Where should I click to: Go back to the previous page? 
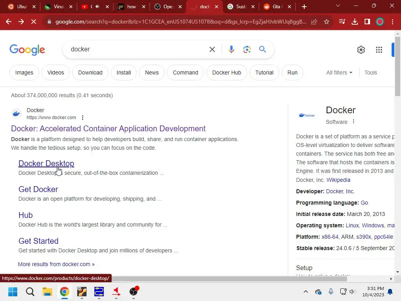tap(9, 22)
